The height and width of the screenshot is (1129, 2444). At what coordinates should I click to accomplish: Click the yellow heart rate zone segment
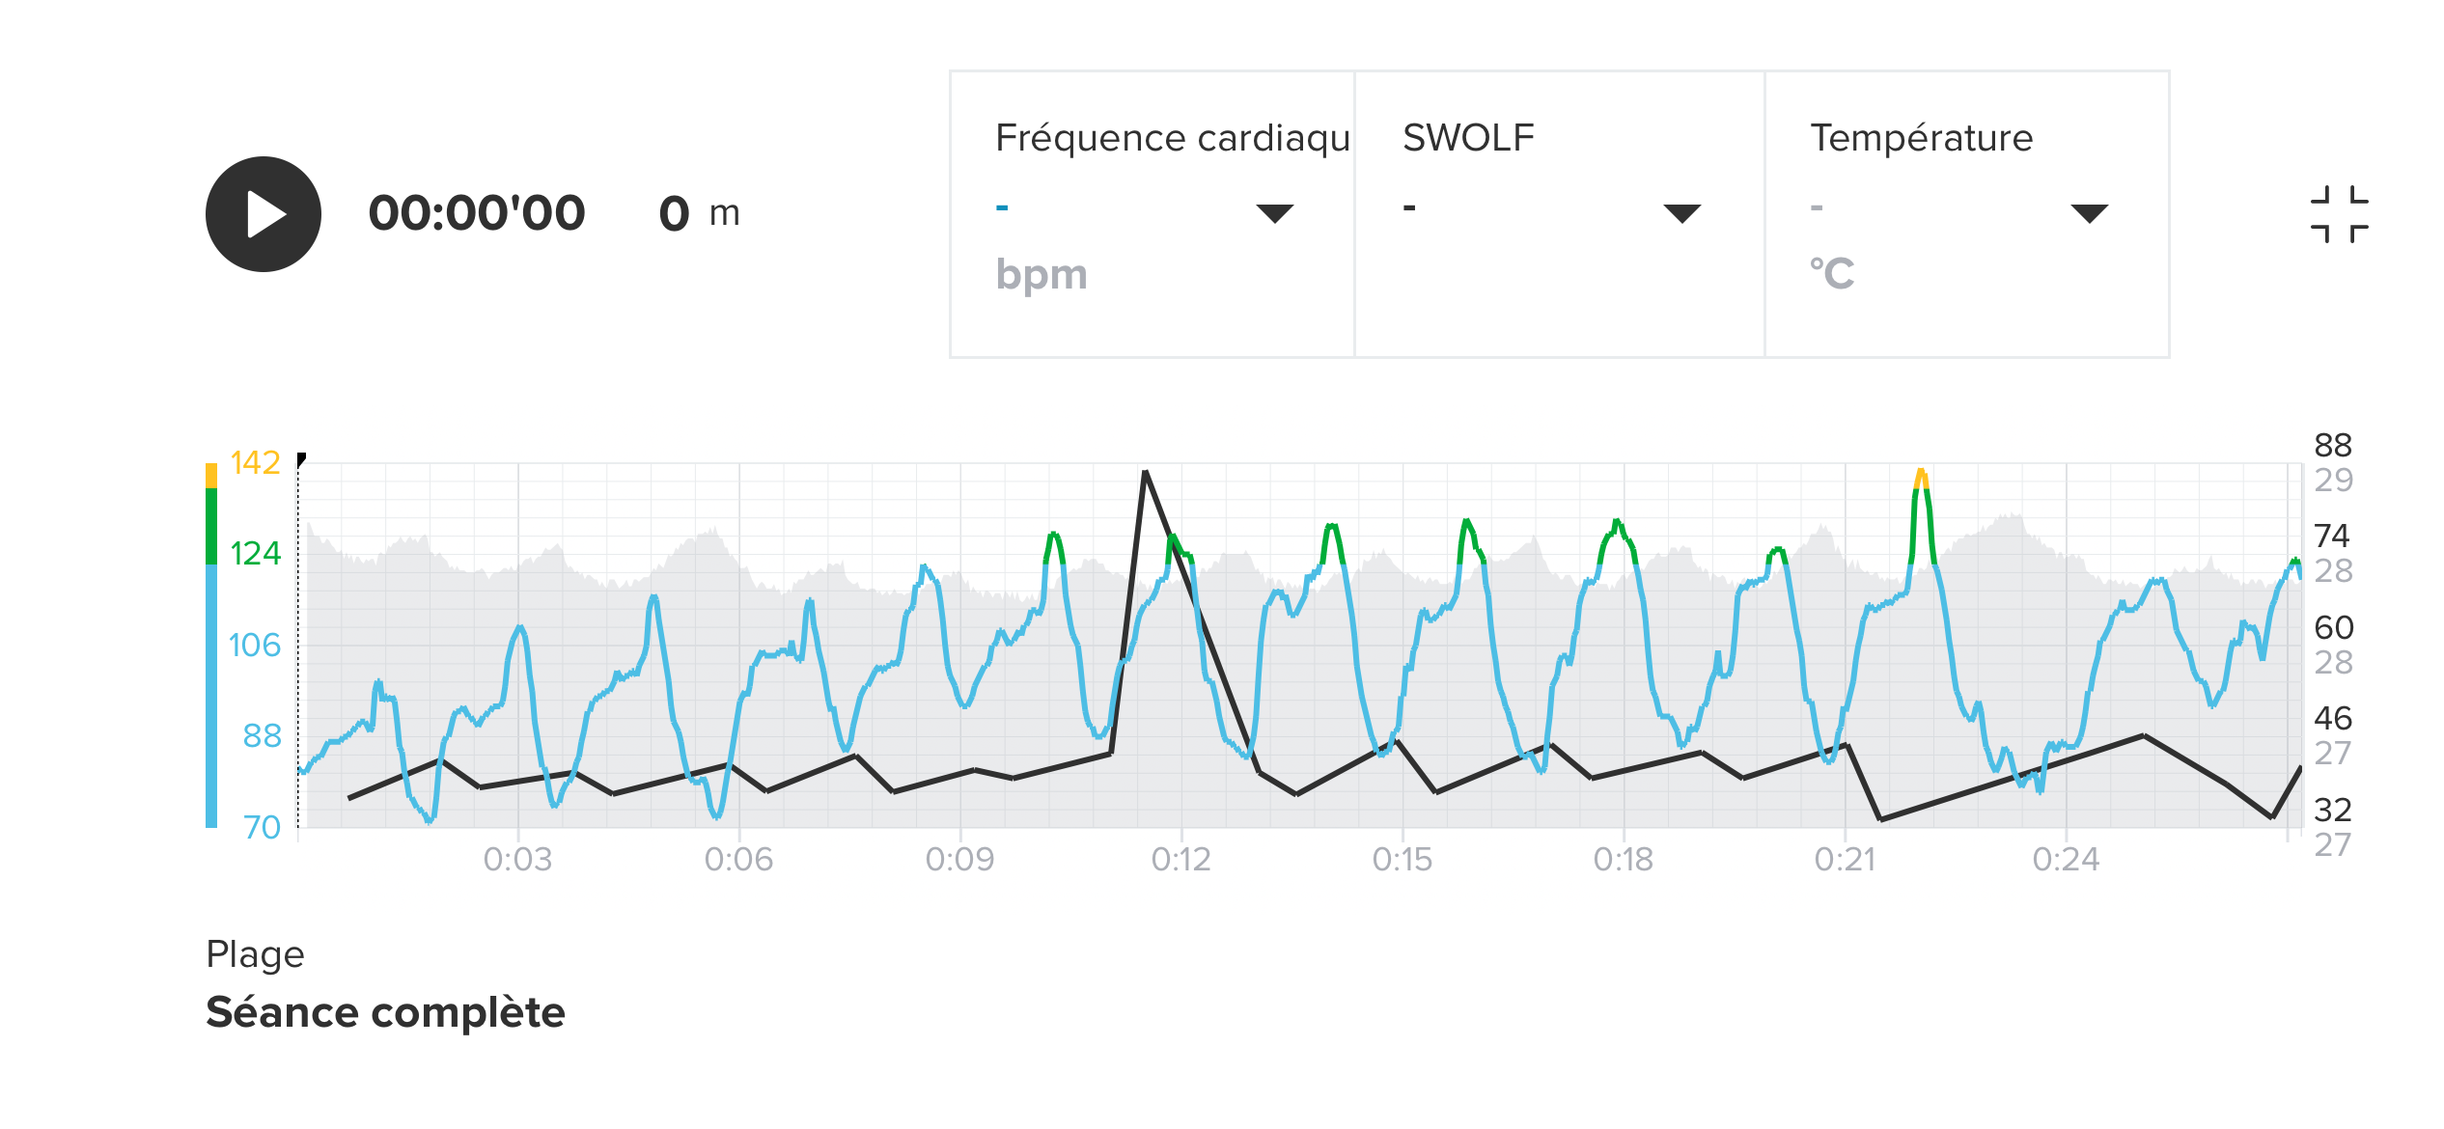point(211,476)
